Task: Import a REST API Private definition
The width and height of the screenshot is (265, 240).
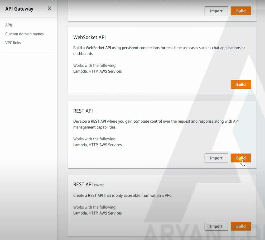Action: (216, 226)
